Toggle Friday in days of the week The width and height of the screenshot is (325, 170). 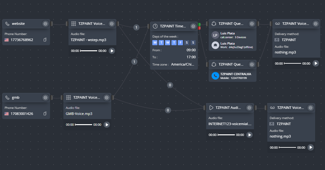pyautogui.click(x=180, y=43)
